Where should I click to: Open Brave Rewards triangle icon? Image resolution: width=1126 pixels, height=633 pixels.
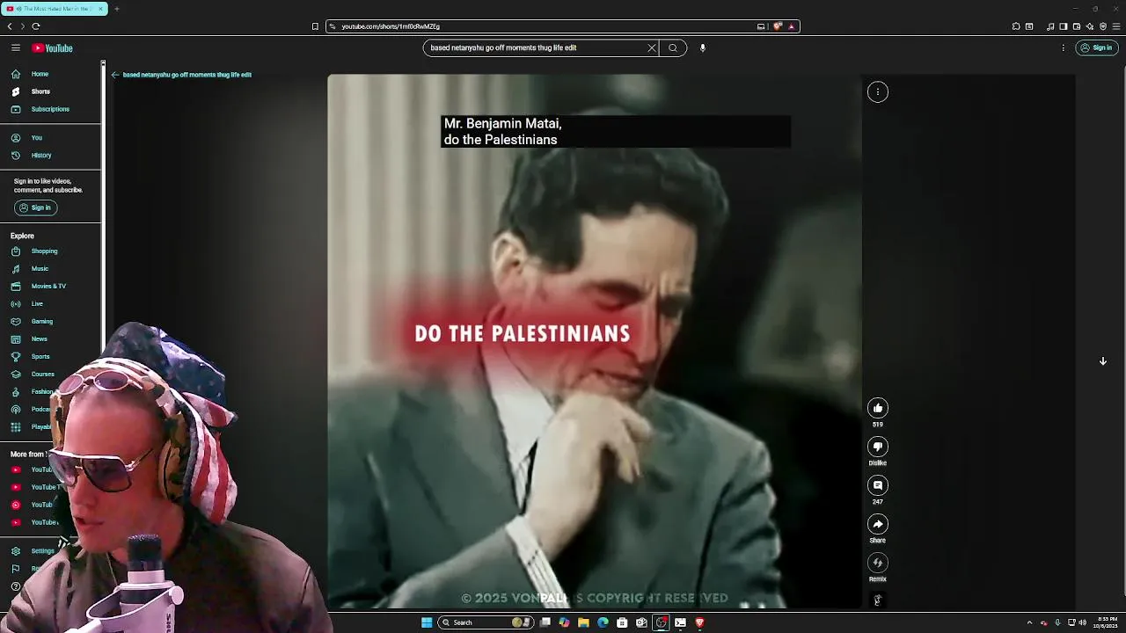pyautogui.click(x=791, y=26)
